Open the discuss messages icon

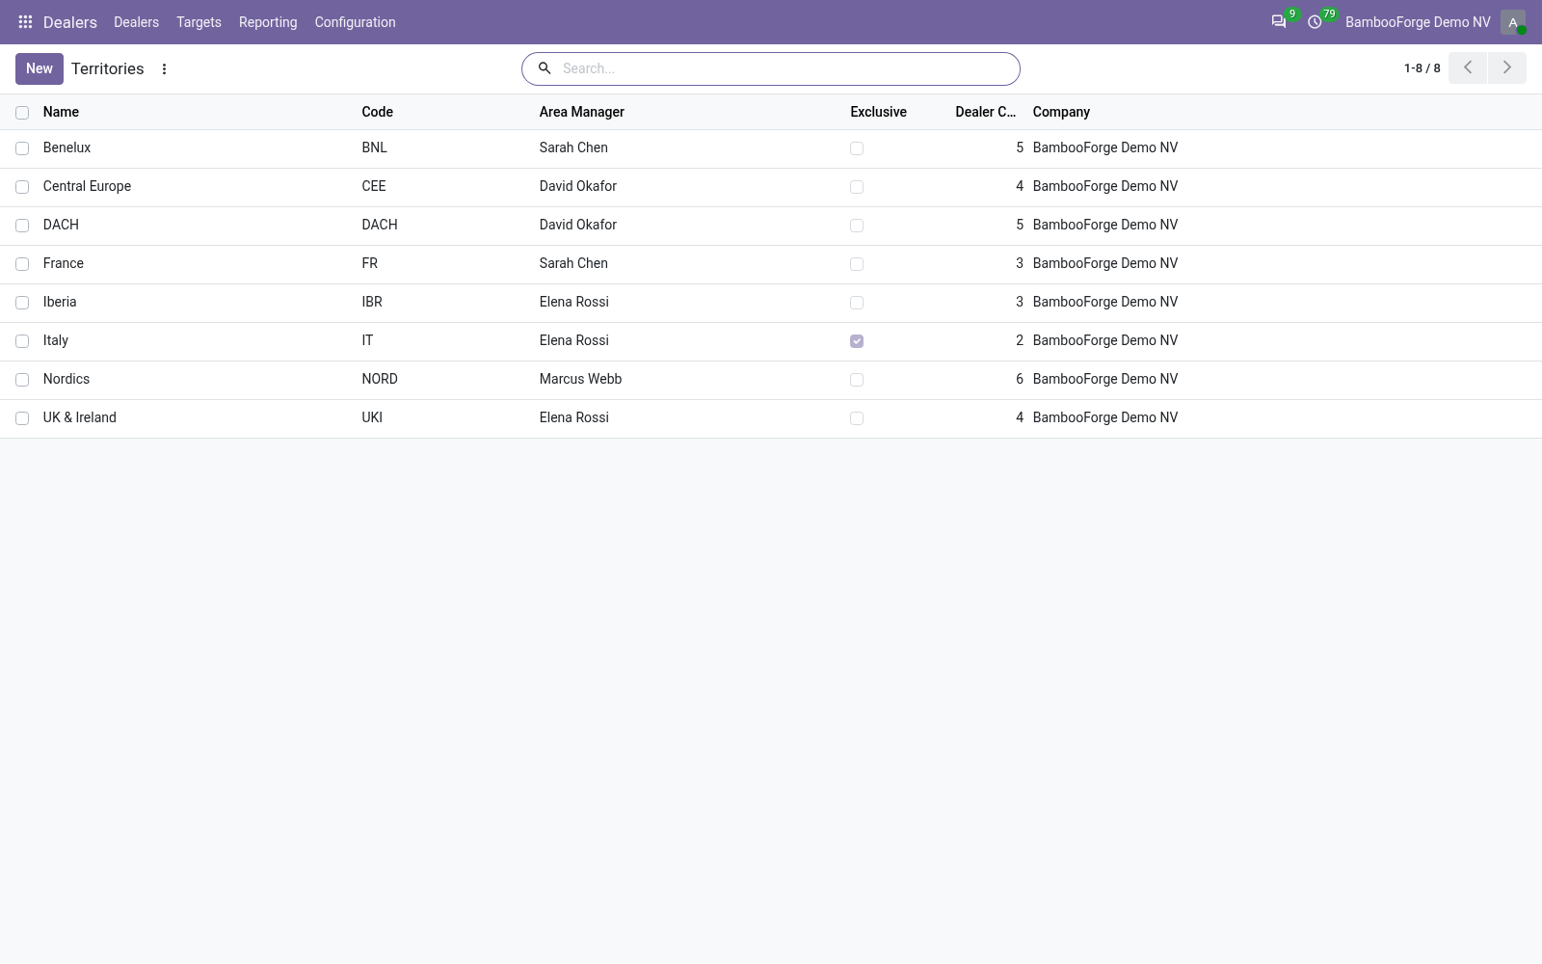click(x=1279, y=22)
